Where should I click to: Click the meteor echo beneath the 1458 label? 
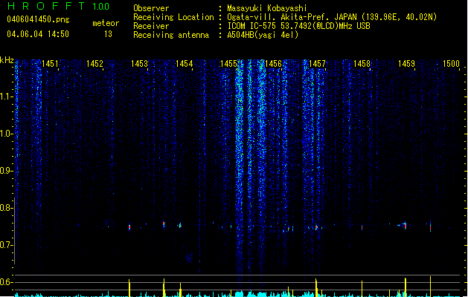(x=362, y=228)
